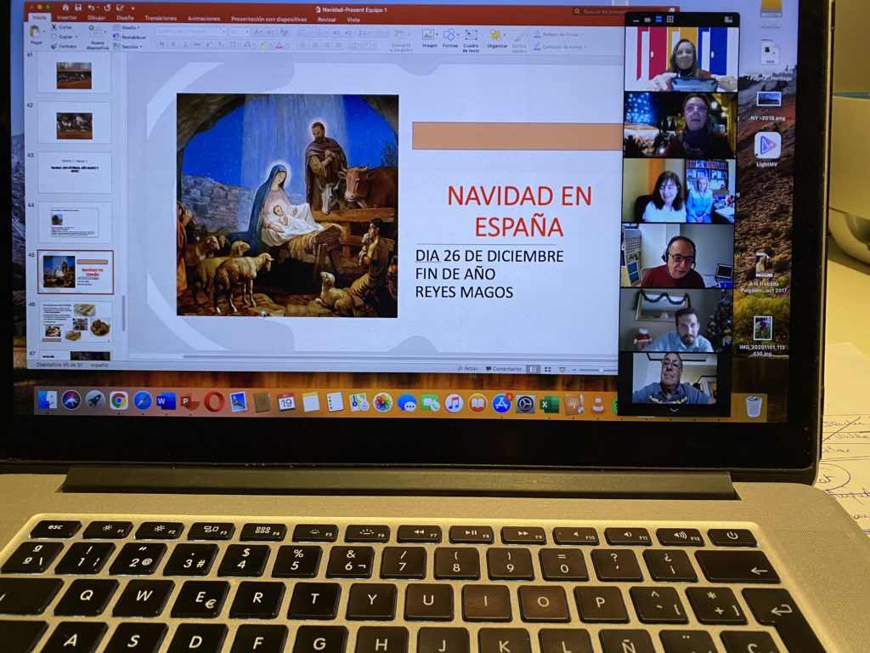
Task: Switch to the Revisar tab
Action: click(327, 20)
